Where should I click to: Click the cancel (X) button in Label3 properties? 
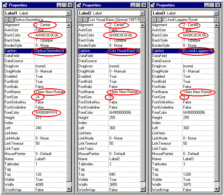[x=154, y=20]
